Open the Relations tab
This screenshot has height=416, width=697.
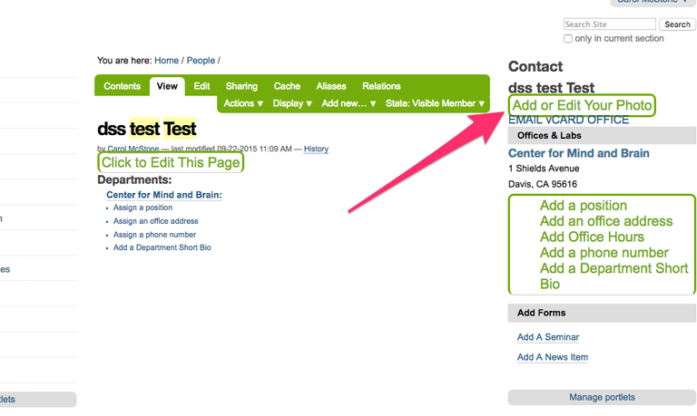click(381, 86)
